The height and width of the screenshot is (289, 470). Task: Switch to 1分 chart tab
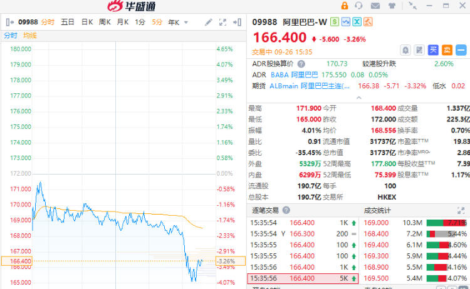click(140, 22)
